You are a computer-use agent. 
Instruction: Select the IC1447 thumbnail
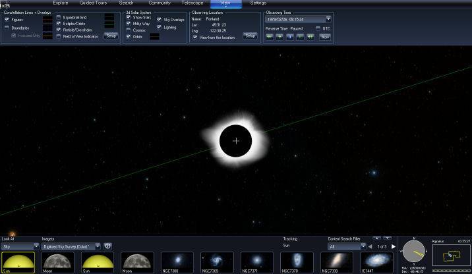pos(376,261)
